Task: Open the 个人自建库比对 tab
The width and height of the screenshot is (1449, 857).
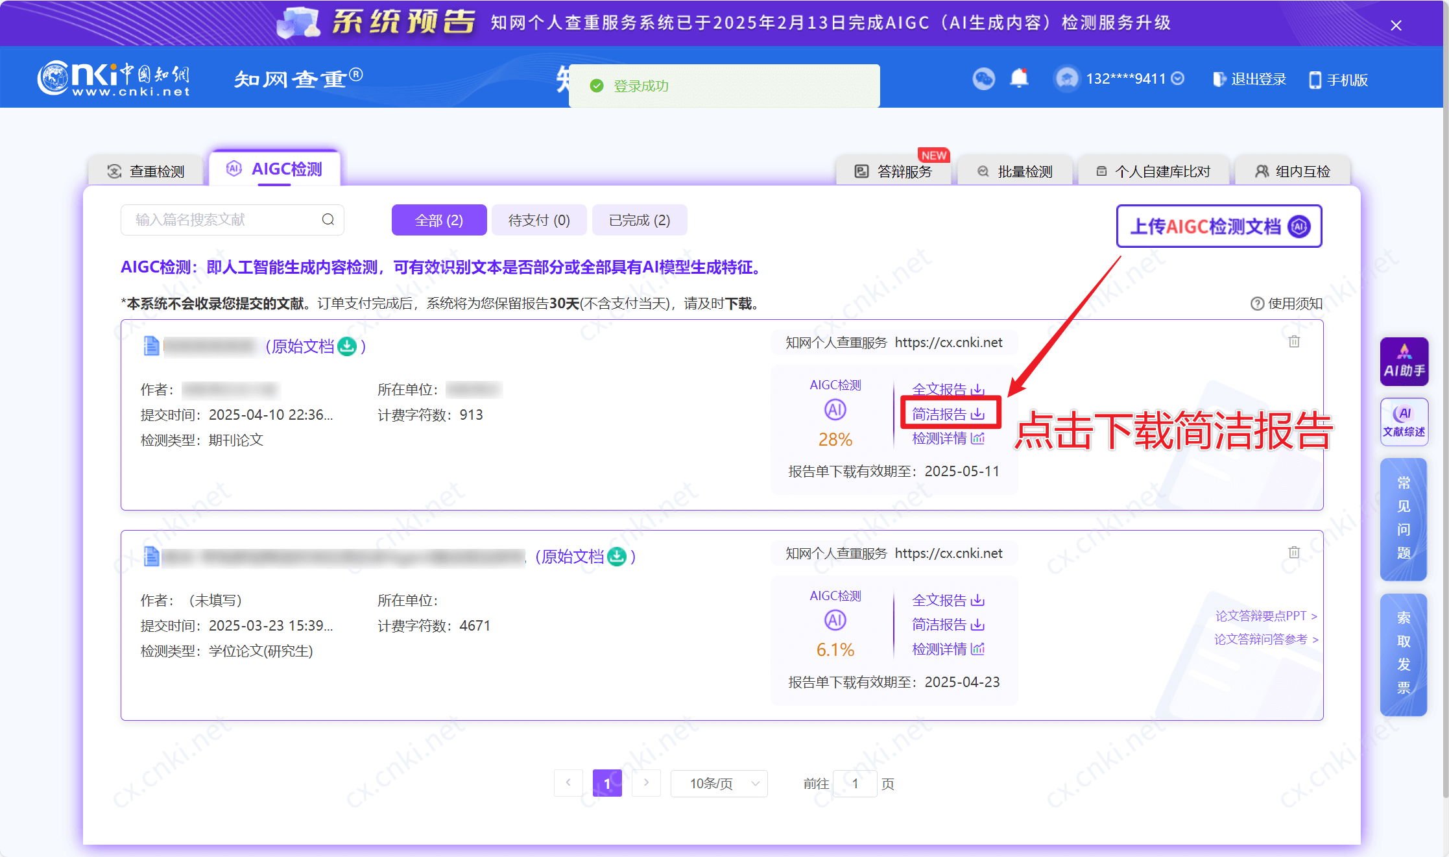Action: (1153, 171)
